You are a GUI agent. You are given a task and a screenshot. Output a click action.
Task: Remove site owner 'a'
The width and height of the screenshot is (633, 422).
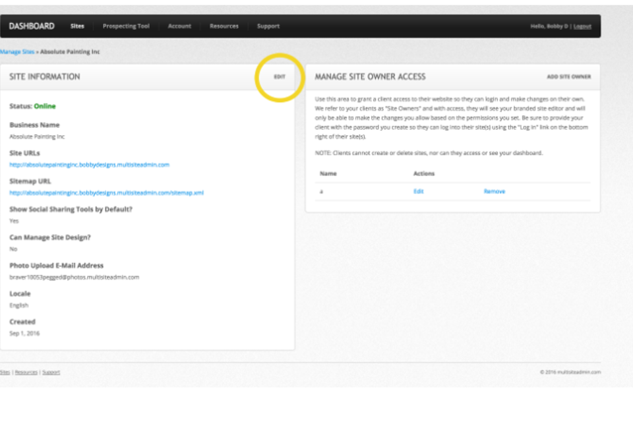tap(495, 191)
